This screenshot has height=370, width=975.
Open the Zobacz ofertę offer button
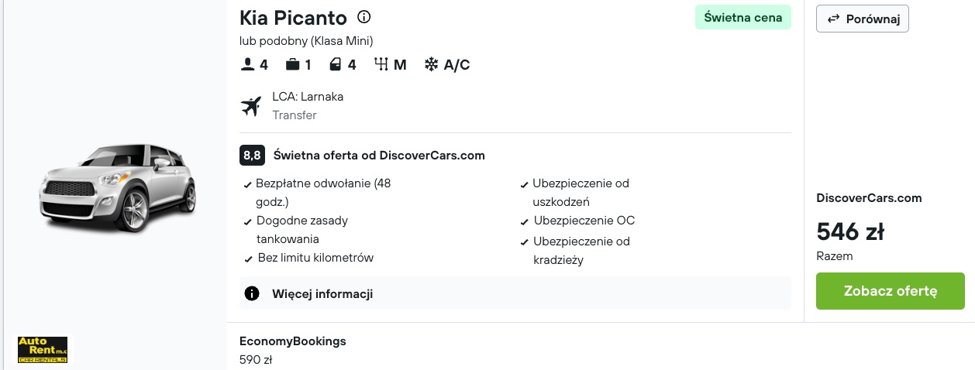pos(891,291)
